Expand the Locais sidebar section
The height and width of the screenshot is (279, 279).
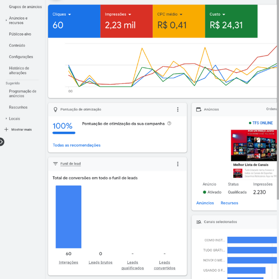coord(6,119)
